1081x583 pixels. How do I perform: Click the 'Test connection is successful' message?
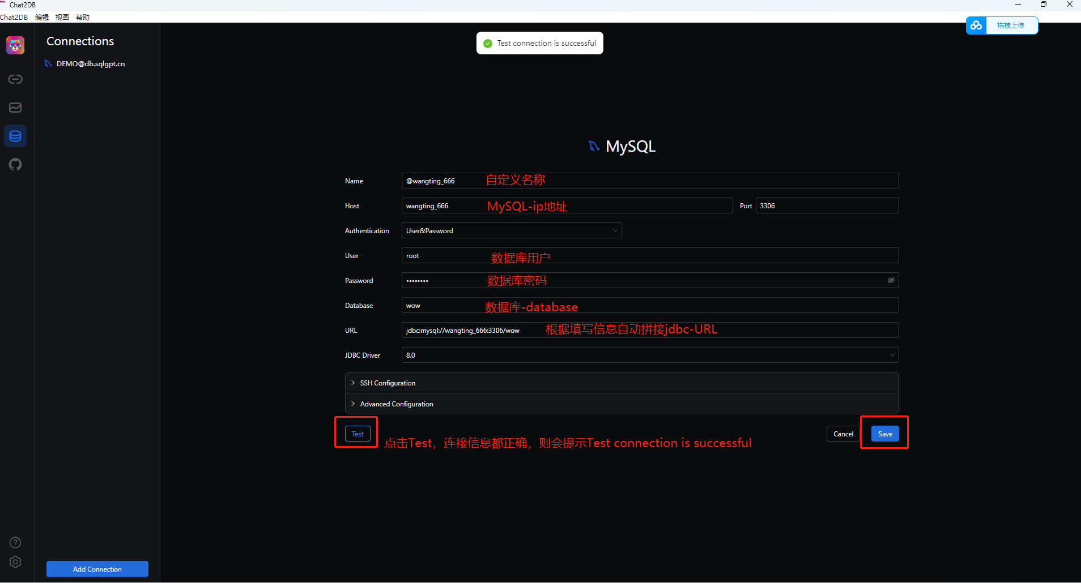pos(547,43)
